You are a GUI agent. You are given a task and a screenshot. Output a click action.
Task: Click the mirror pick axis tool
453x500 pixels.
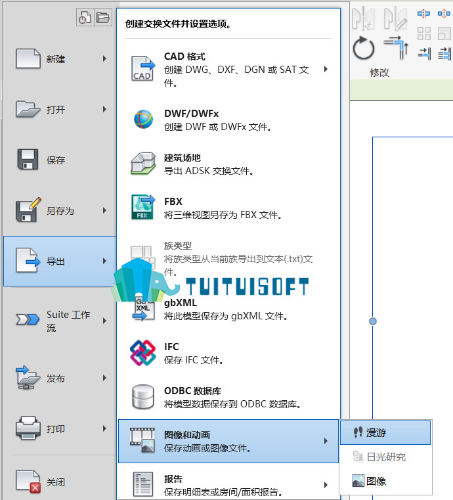364,18
